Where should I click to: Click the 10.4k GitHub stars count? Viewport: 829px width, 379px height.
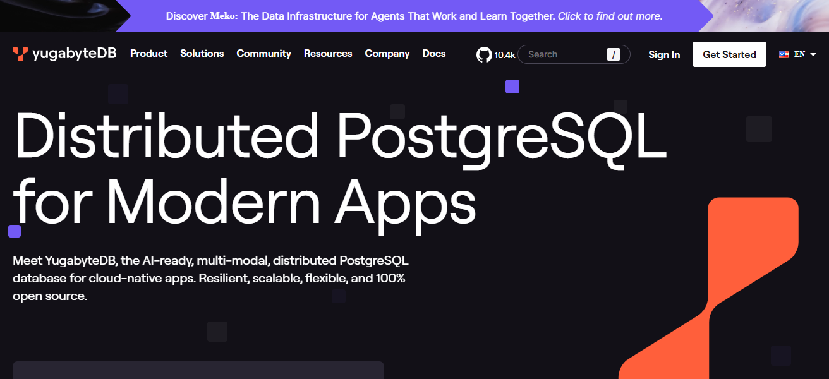[505, 55]
